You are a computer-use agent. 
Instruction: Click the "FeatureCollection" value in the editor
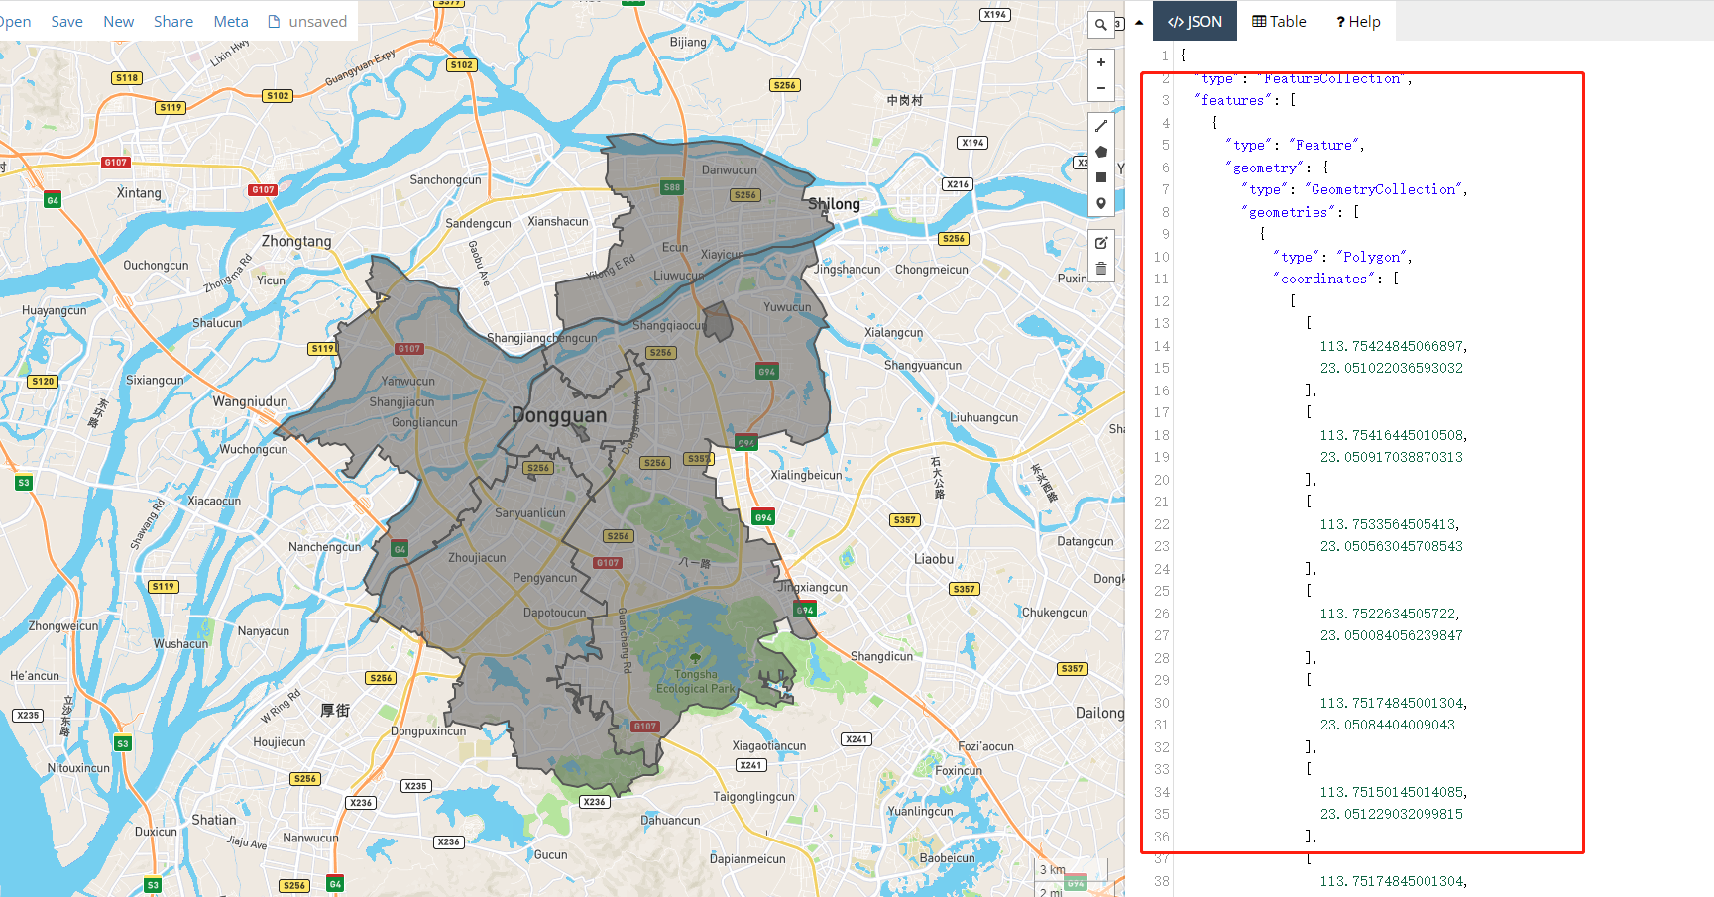1332,78
